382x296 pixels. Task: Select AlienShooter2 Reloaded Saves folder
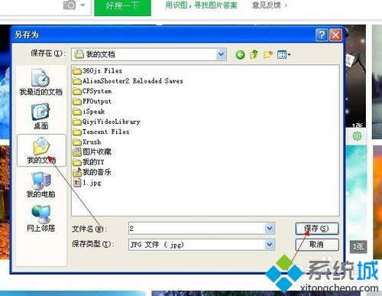click(128, 81)
